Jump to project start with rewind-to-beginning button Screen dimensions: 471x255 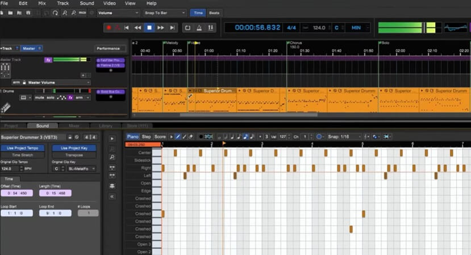pos(127,28)
